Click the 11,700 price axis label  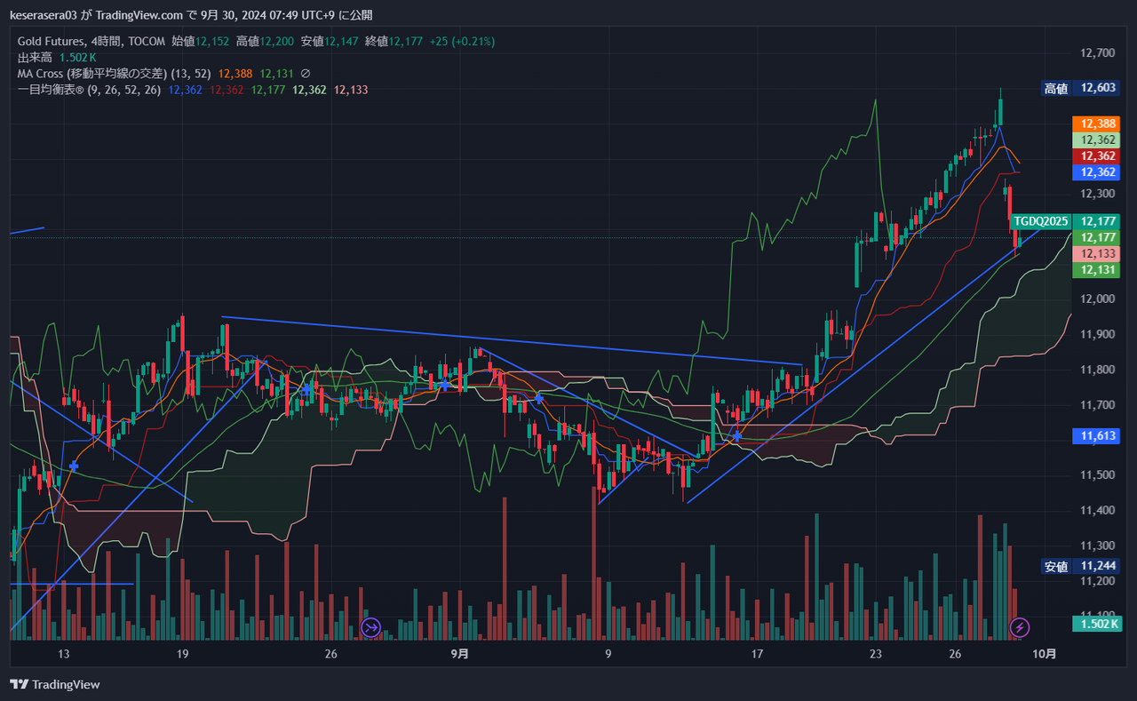(x=1098, y=404)
